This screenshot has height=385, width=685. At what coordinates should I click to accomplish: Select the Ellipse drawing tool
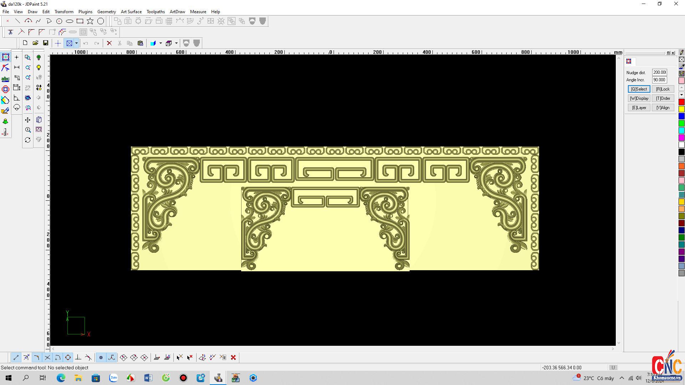pyautogui.click(x=70, y=21)
